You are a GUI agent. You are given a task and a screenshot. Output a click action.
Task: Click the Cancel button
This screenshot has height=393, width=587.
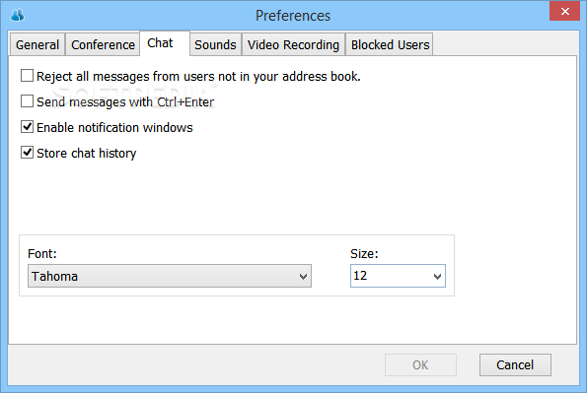[x=515, y=365]
